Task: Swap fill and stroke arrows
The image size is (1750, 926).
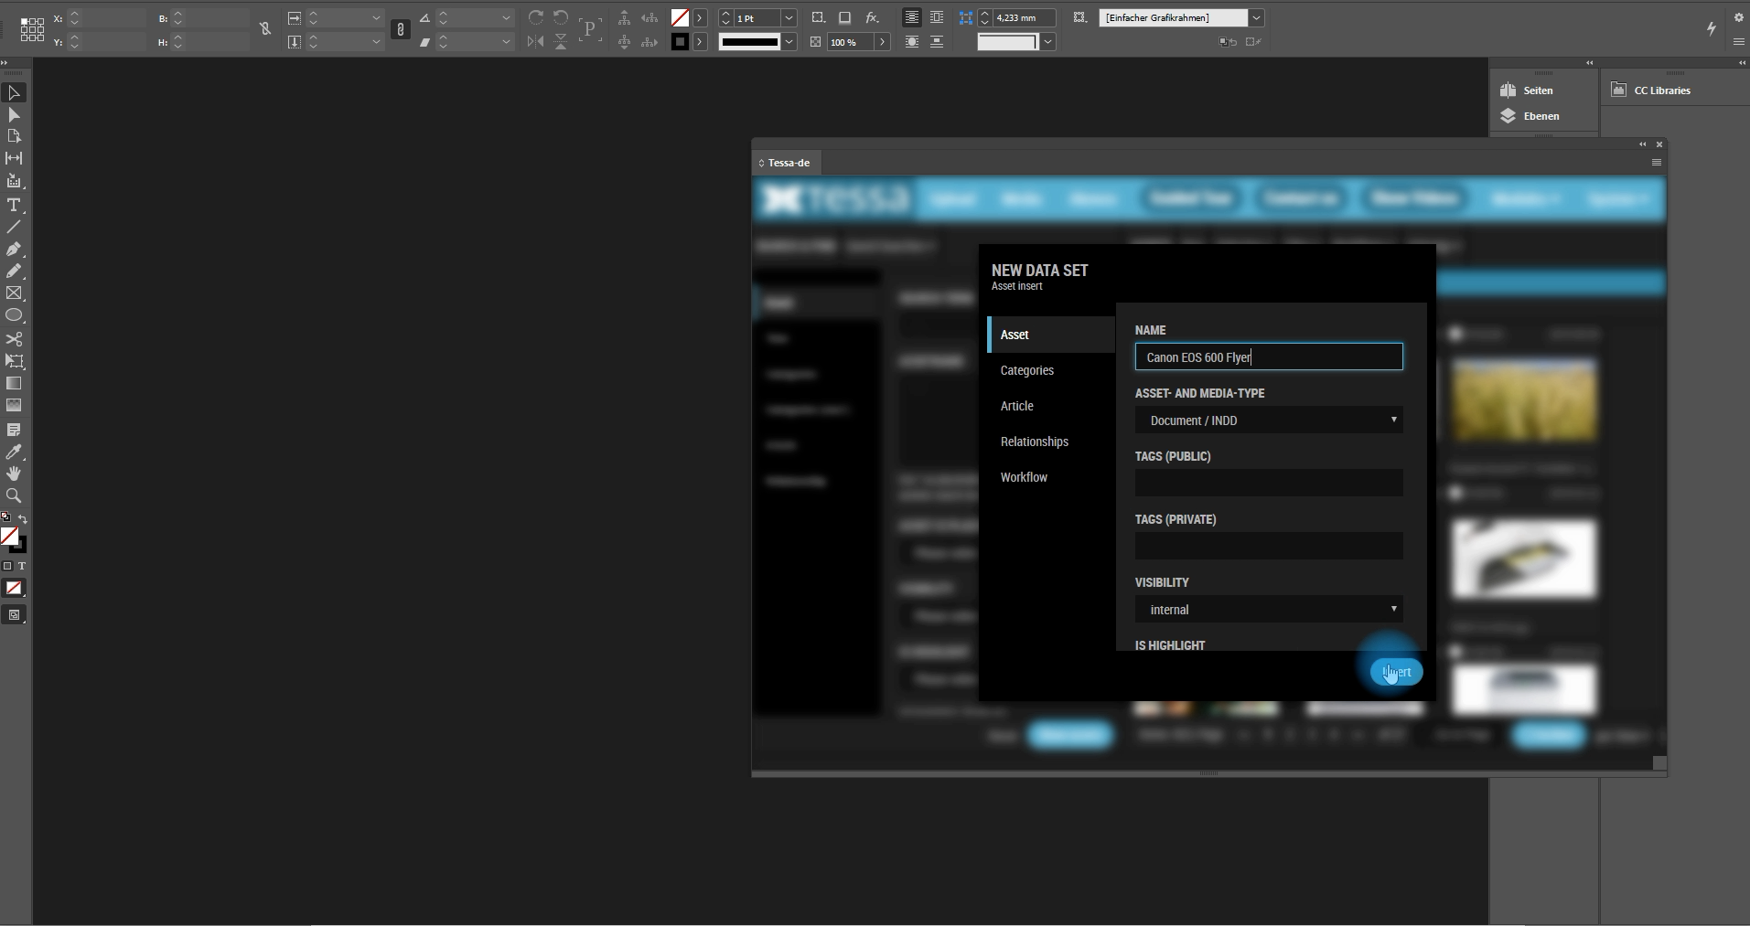Action: (x=23, y=518)
